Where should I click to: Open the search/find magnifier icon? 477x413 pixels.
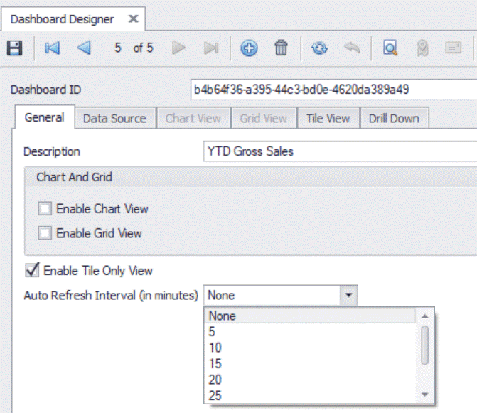point(390,48)
